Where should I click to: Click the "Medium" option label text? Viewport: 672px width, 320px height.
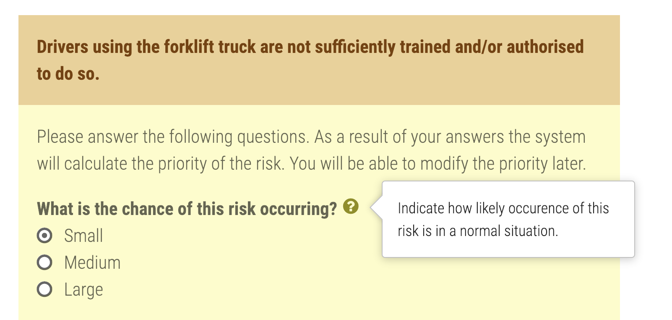click(92, 262)
